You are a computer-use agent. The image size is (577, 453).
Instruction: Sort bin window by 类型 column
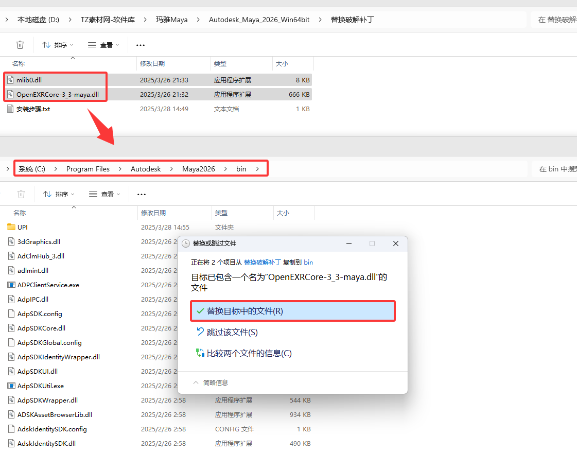coord(221,213)
